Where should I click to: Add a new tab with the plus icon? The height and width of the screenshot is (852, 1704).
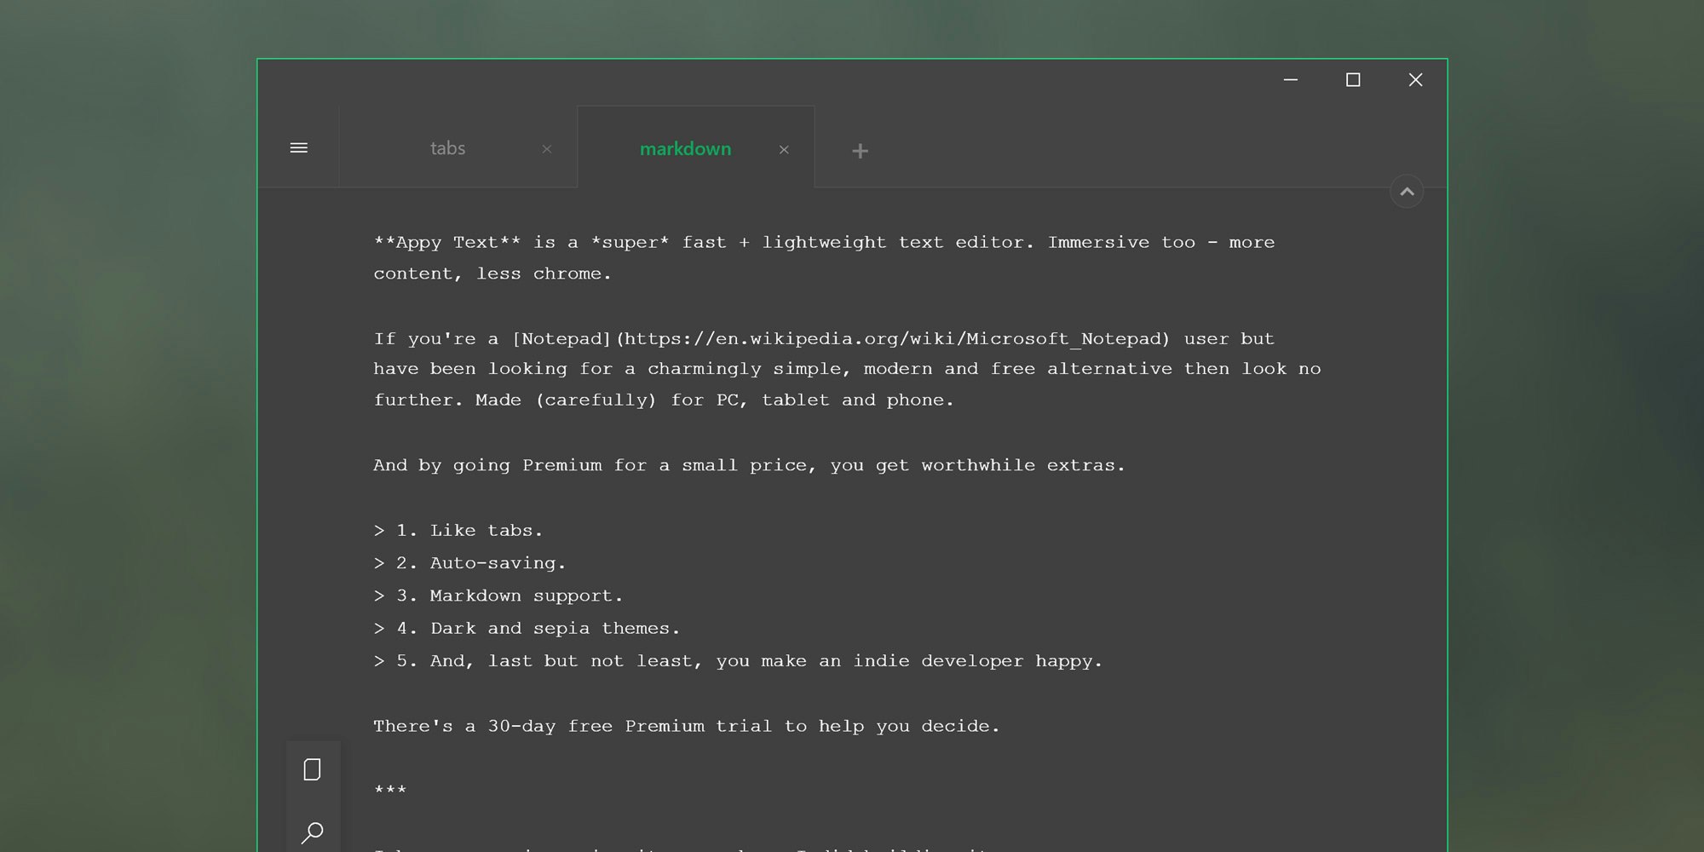click(860, 150)
